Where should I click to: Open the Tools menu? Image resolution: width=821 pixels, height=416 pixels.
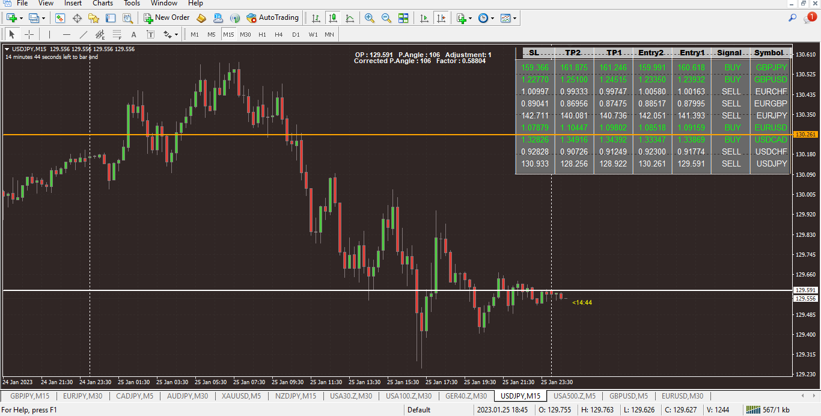pos(132,3)
